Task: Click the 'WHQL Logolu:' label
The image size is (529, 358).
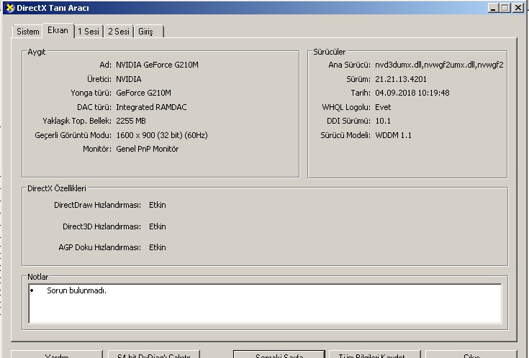Action: pos(346,107)
